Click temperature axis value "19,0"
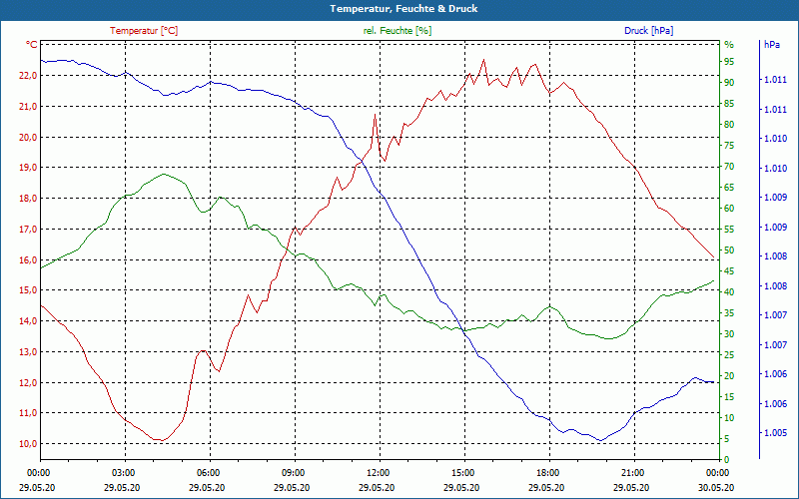 28,168
